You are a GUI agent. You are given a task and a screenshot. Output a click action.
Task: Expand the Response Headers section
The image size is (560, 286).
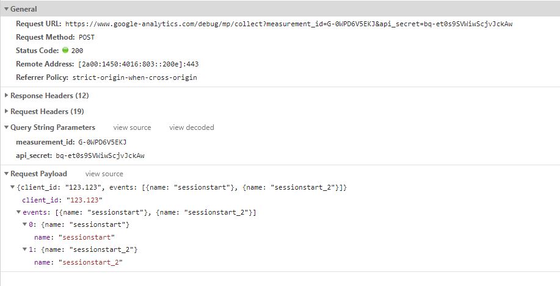[6, 96]
